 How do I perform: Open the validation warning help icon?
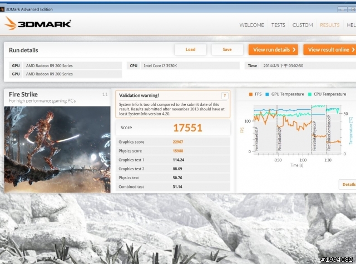point(225,95)
